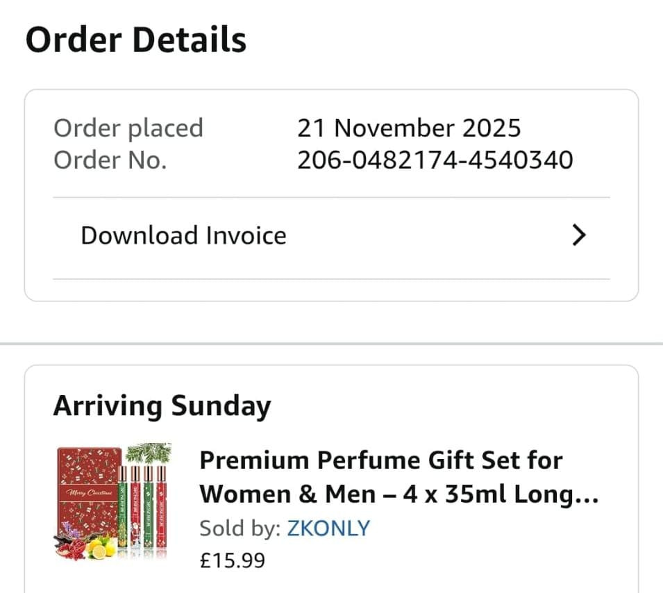Click the Arriving Sunday delivery status
The image size is (663, 593).
coord(162,406)
